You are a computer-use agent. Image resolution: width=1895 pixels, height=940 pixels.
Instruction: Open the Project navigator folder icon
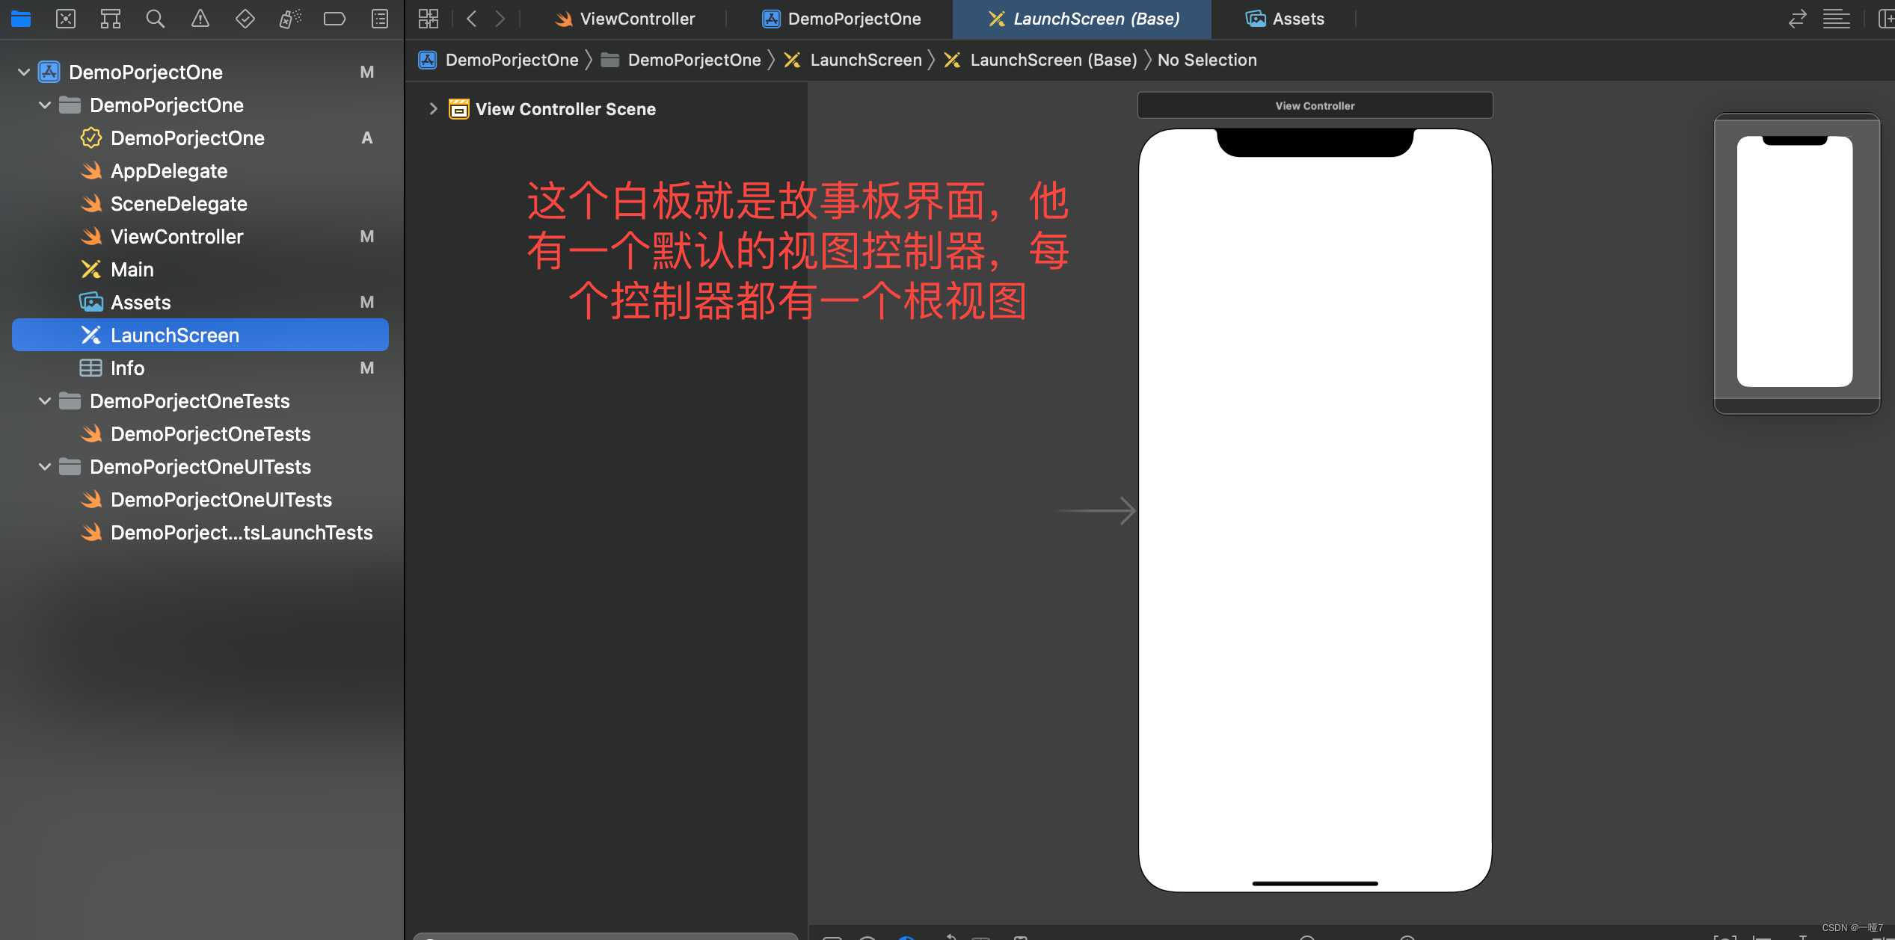pyautogui.click(x=21, y=19)
